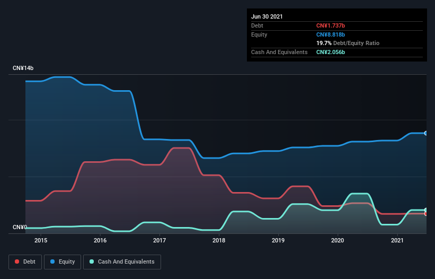Click the 2015 x-axis label
Viewport: 435px width, 279px height.
tap(41, 240)
